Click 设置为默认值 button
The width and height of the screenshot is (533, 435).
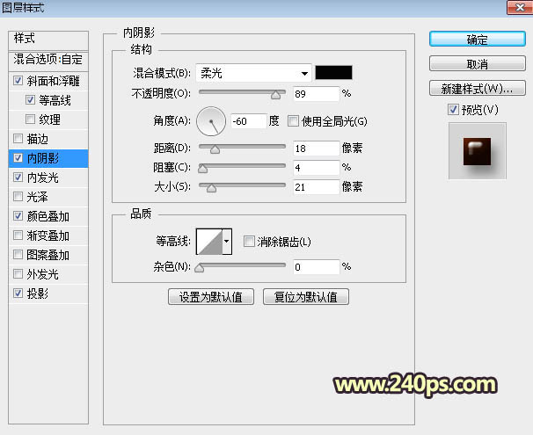click(x=211, y=297)
